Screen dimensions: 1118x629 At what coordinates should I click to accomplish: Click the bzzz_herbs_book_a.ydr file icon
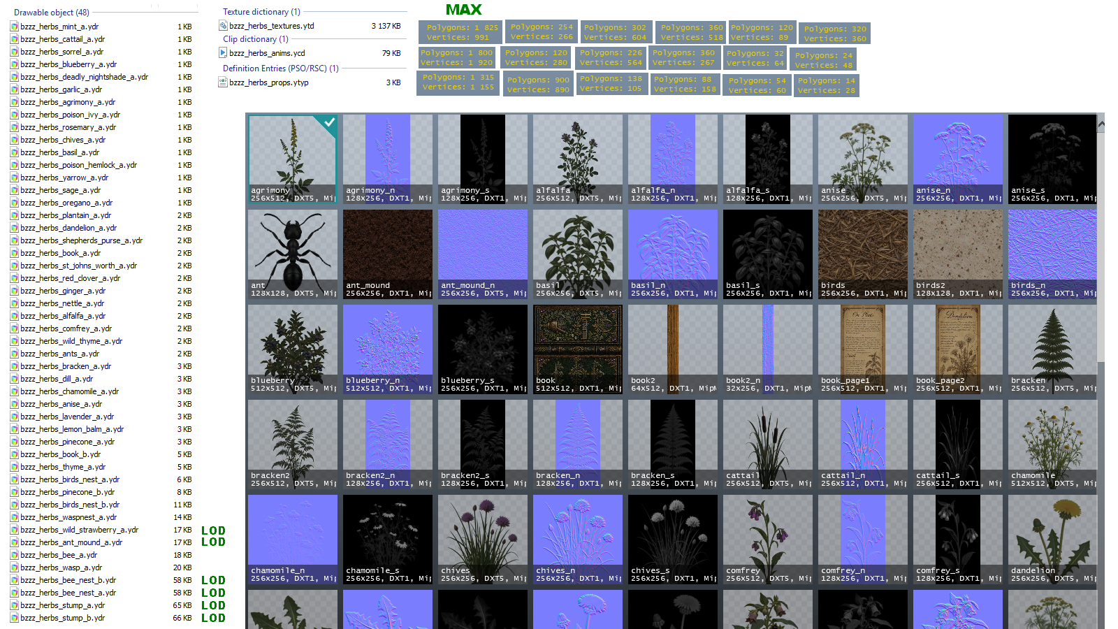[x=14, y=253]
